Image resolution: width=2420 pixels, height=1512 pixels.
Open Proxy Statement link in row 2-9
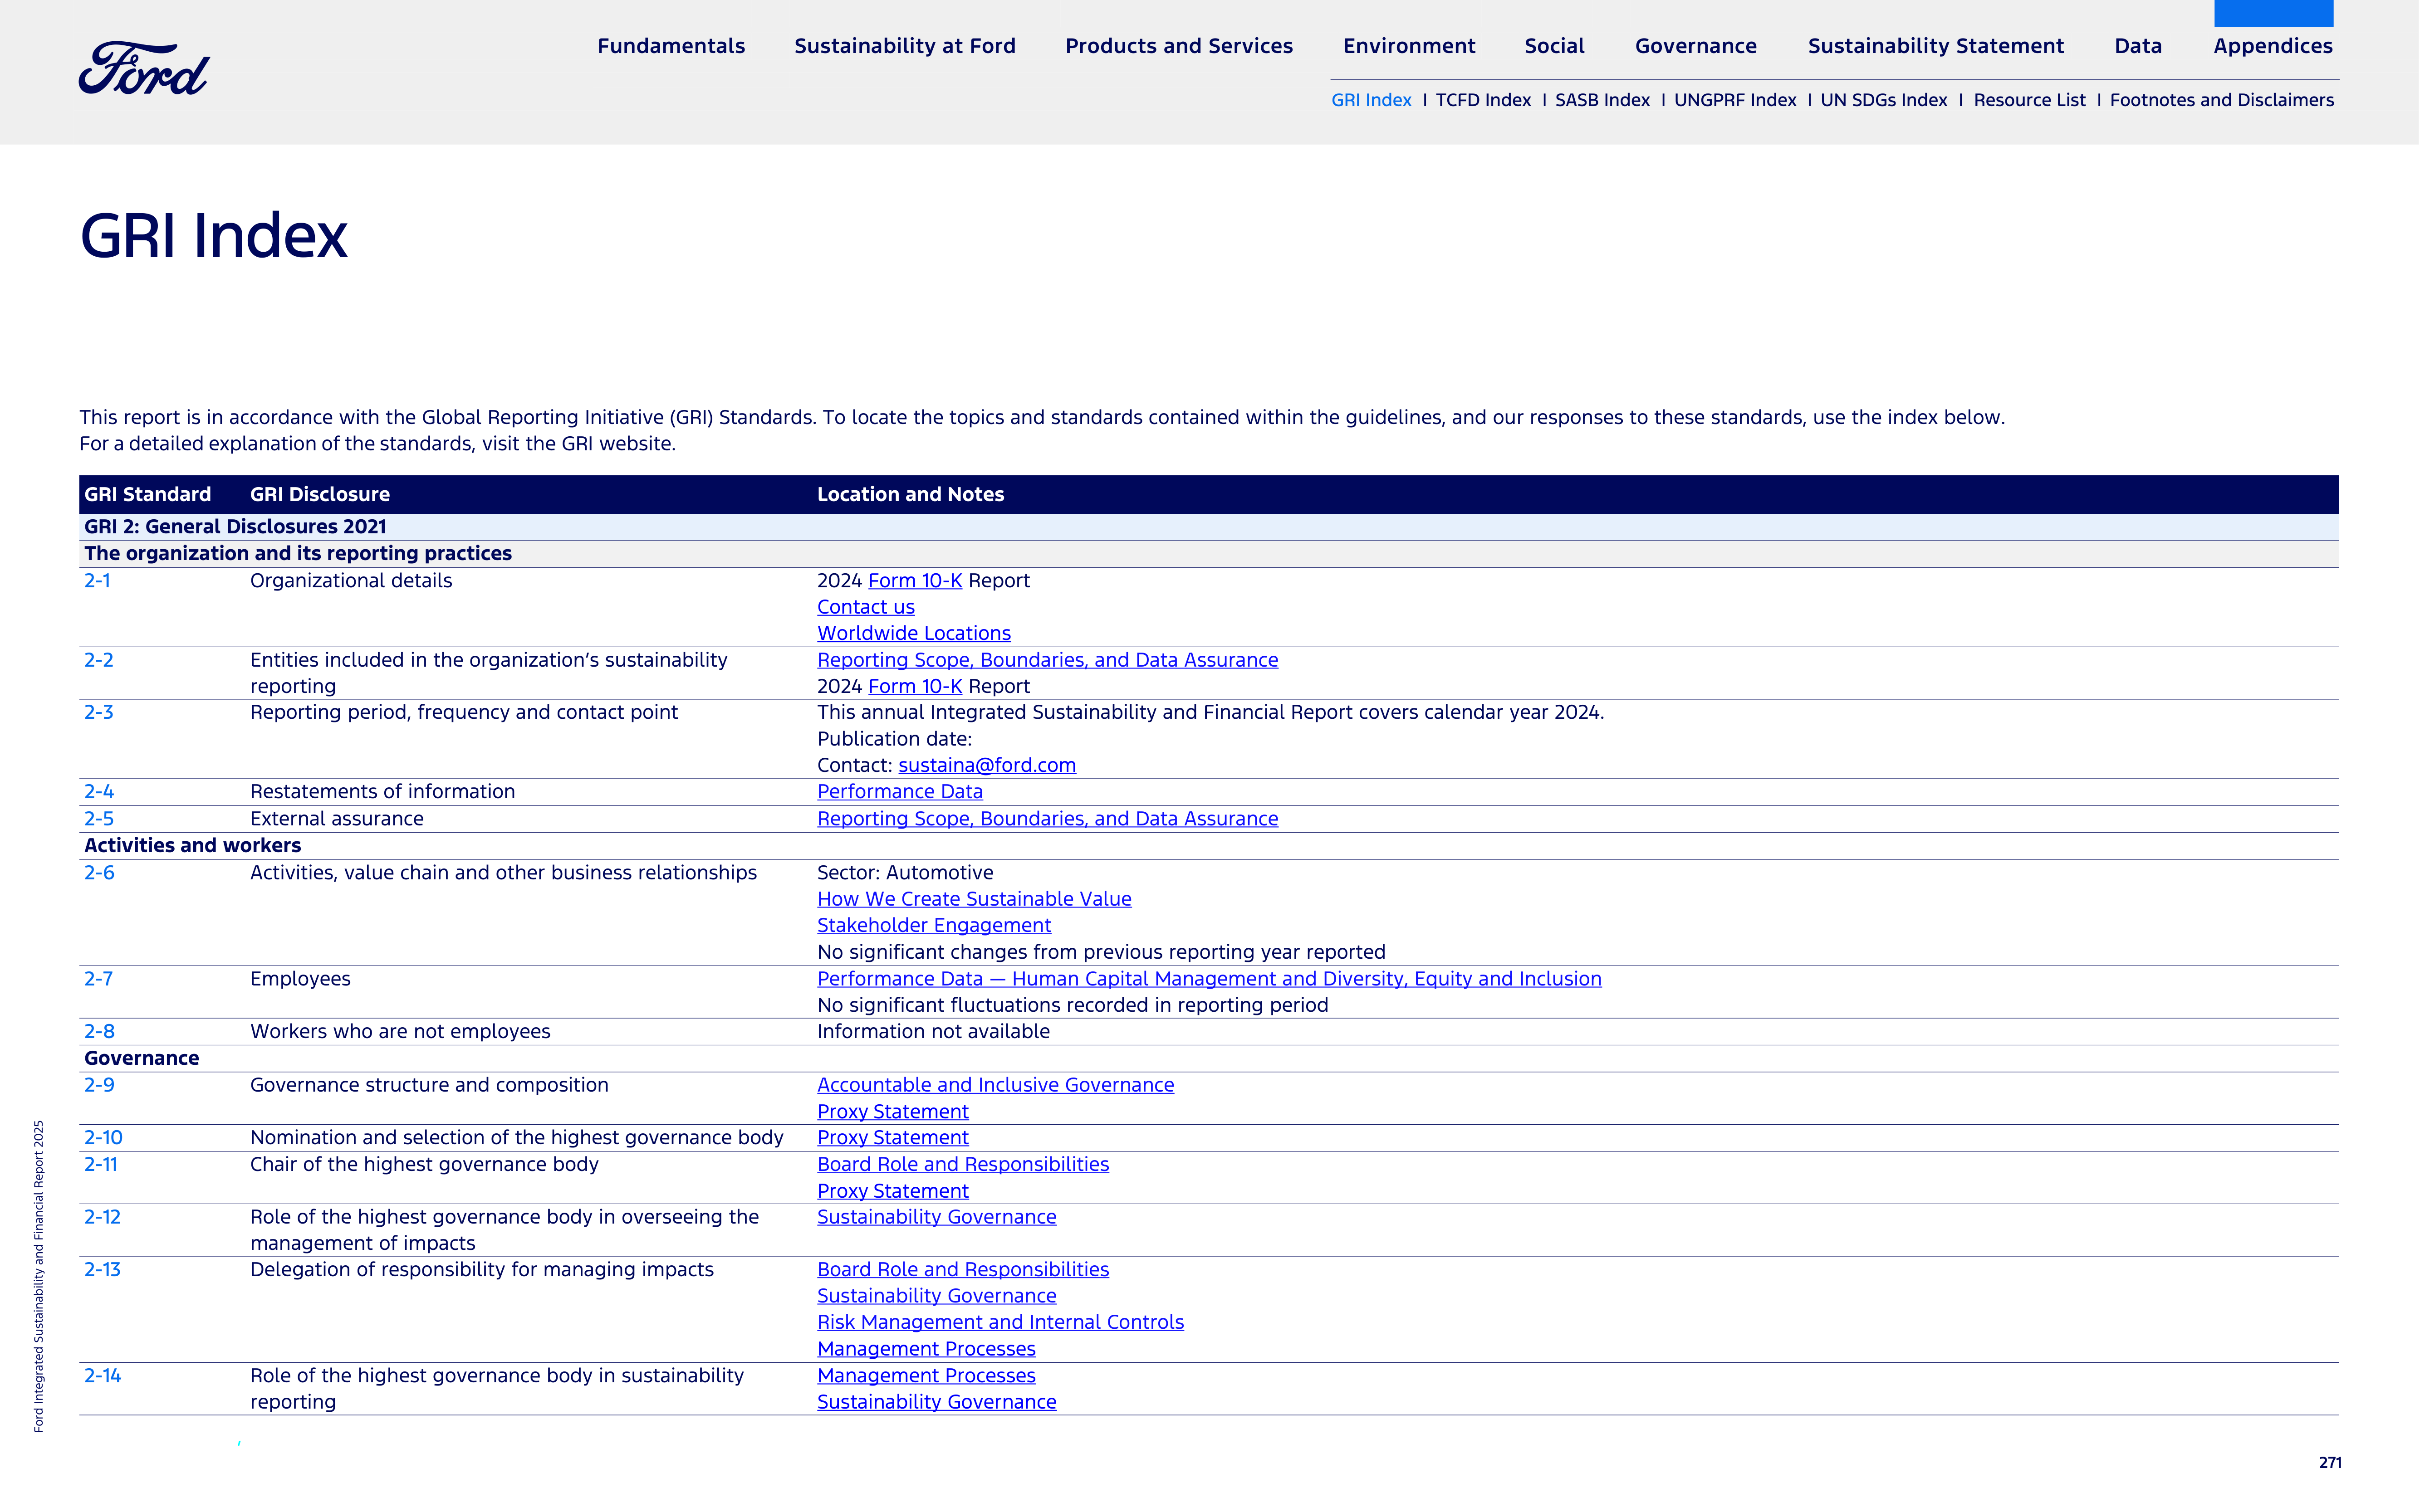pyautogui.click(x=892, y=1112)
